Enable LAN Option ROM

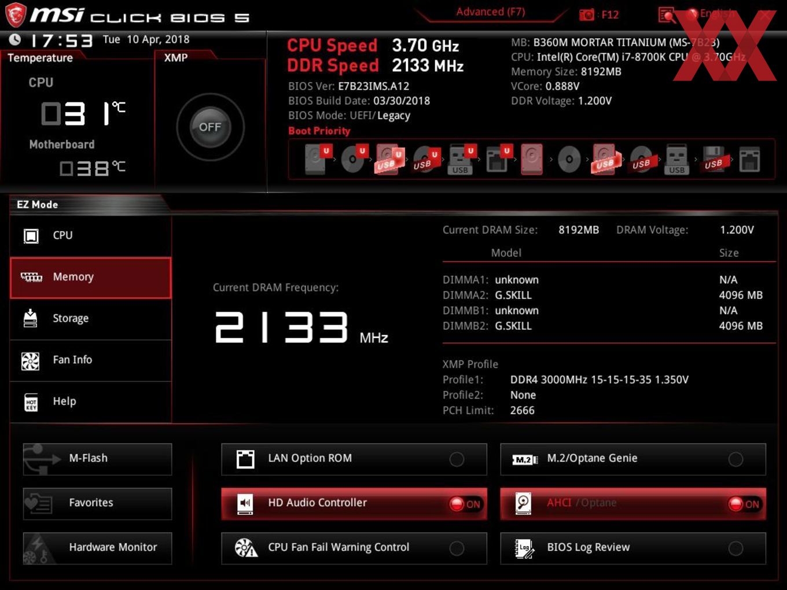point(354,459)
